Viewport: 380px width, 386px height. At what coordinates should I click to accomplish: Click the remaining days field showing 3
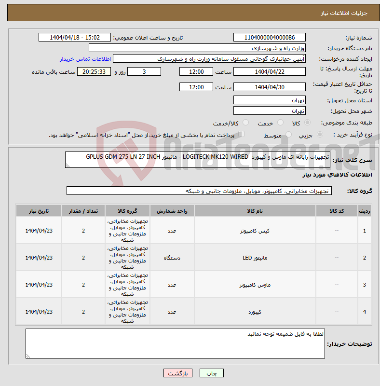coord(144,71)
